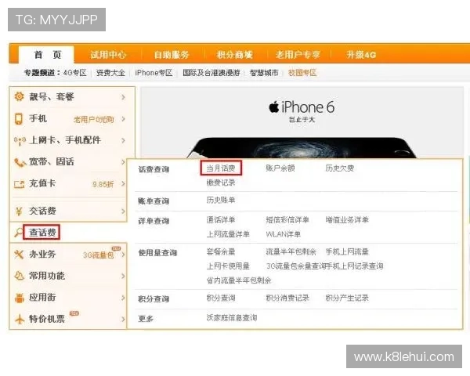
Task: Click the 3G流量包 promo text
Action: pyautogui.click(x=98, y=255)
